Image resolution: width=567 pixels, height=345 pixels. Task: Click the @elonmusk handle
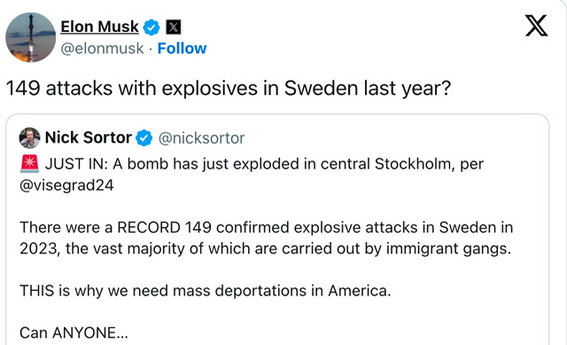(x=102, y=49)
